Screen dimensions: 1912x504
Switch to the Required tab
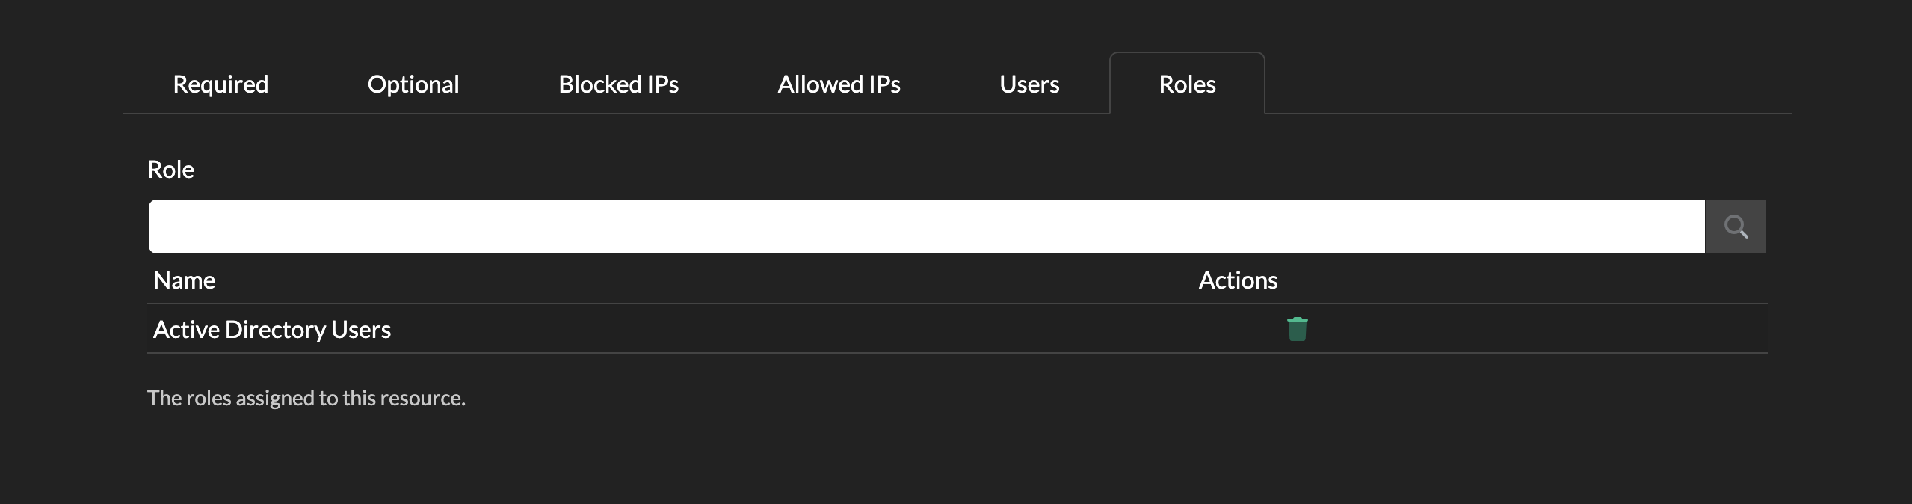(x=221, y=84)
